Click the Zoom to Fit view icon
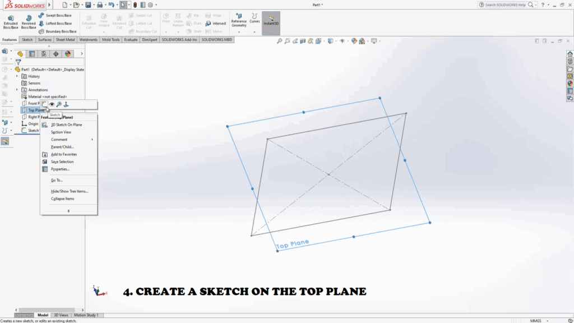The height and width of the screenshot is (323, 574). click(x=279, y=41)
